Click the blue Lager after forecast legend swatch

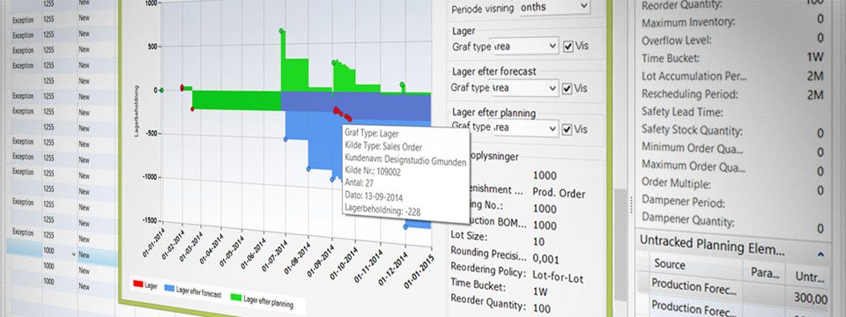[168, 289]
